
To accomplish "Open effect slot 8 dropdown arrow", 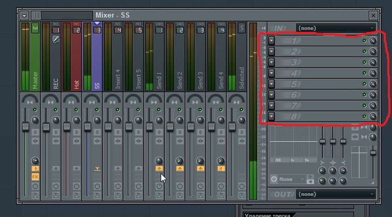I will pyautogui.click(x=272, y=116).
